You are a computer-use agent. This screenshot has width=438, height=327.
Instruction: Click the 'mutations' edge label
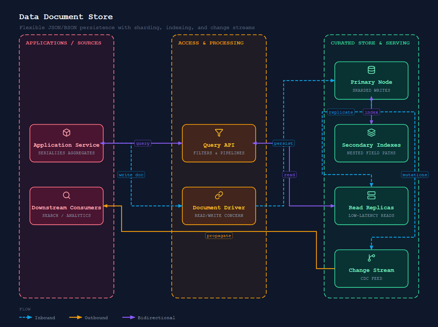(x=415, y=175)
